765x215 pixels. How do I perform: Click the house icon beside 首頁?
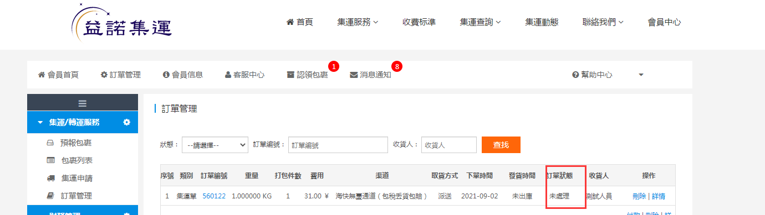click(x=290, y=22)
